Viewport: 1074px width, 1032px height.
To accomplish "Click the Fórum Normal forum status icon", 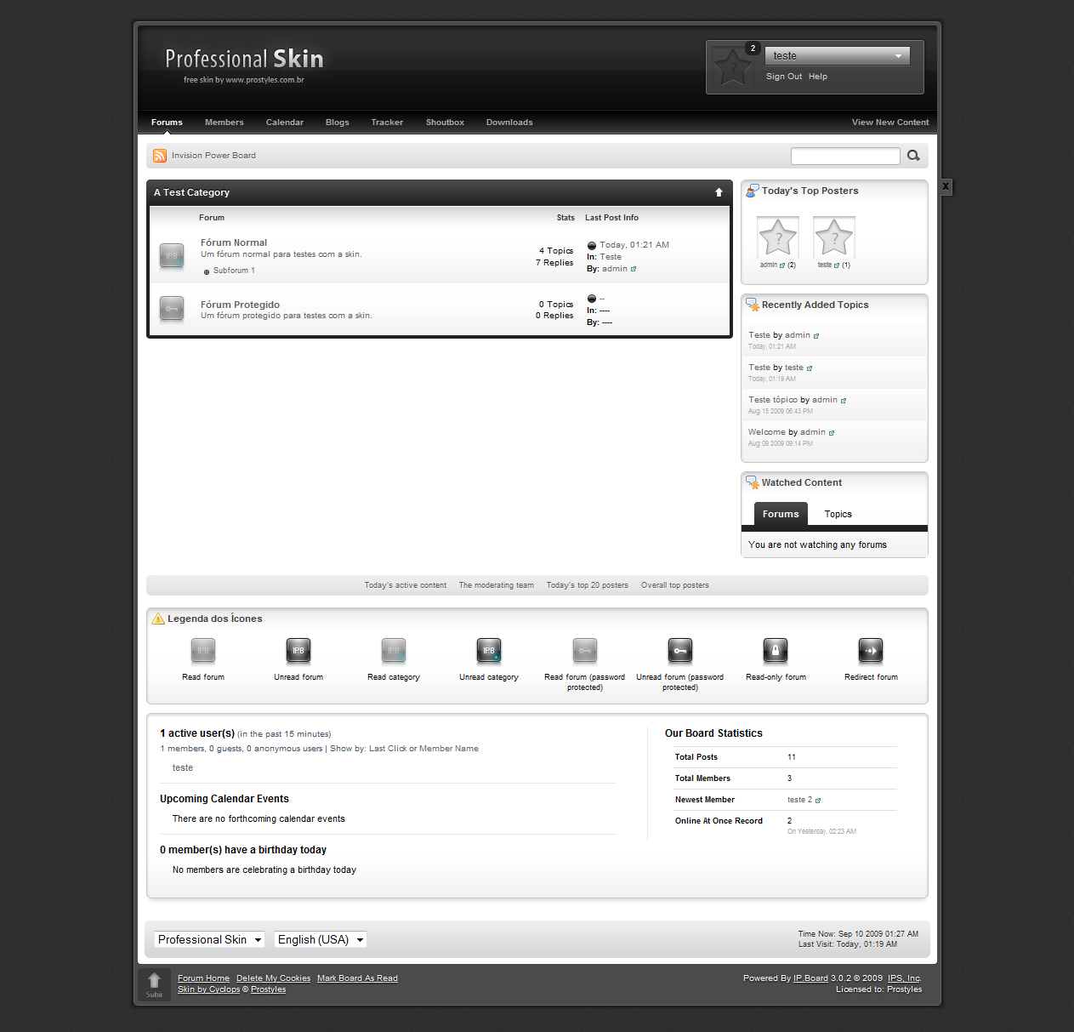I will click(x=172, y=255).
